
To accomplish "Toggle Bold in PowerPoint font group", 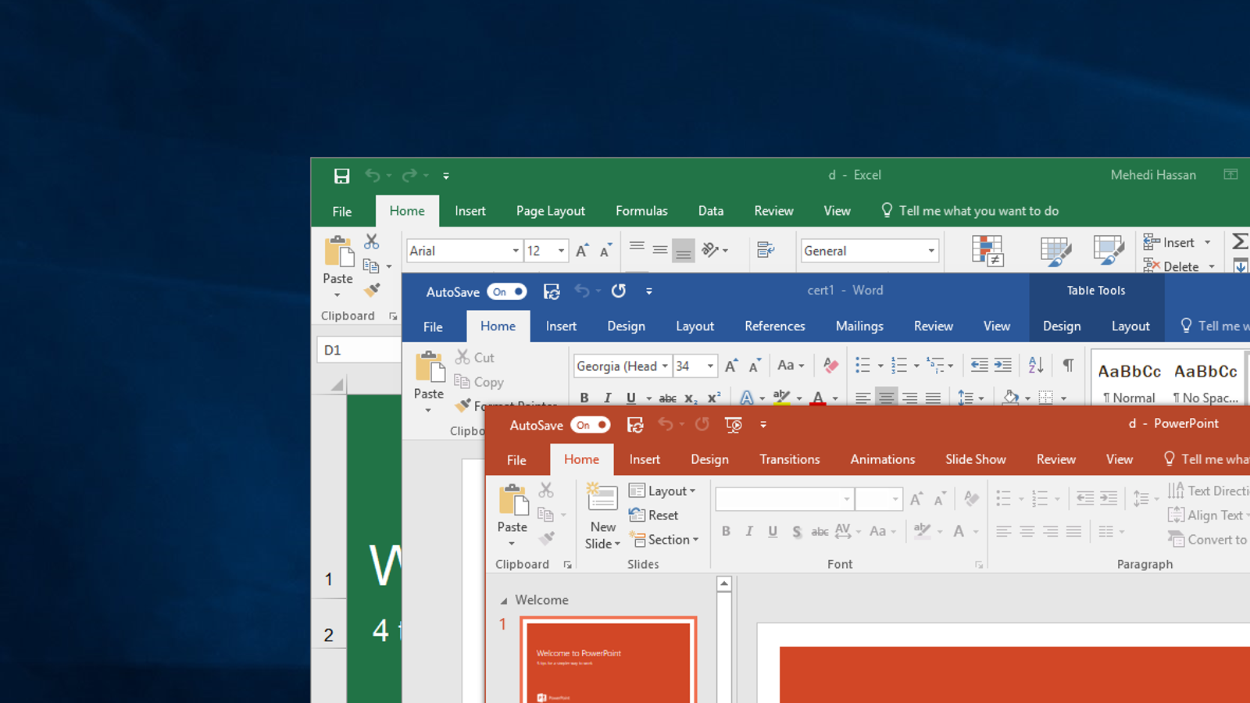I will coord(726,531).
